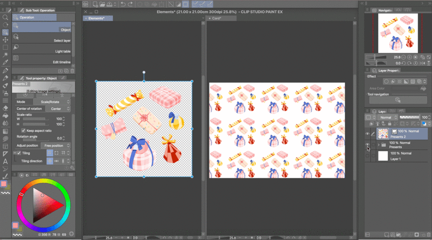Select the Gradient tool
The width and height of the screenshot is (432, 240).
point(5,131)
